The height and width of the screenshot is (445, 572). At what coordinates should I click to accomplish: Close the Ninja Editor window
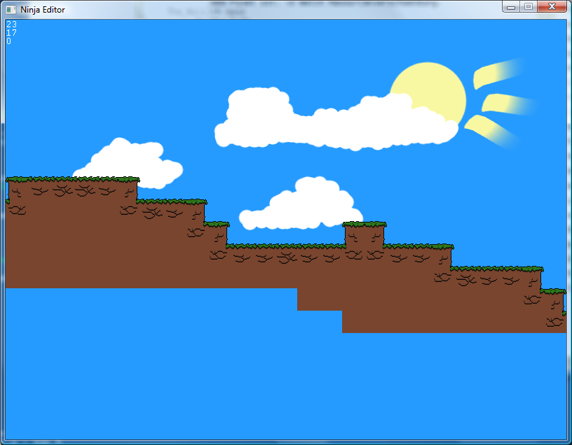click(552, 6)
